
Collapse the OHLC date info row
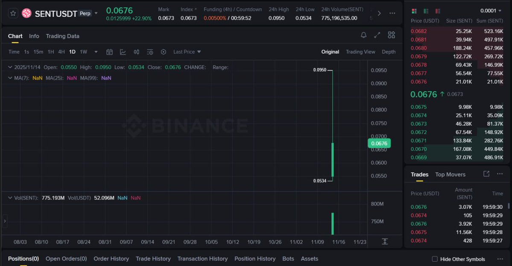point(10,67)
